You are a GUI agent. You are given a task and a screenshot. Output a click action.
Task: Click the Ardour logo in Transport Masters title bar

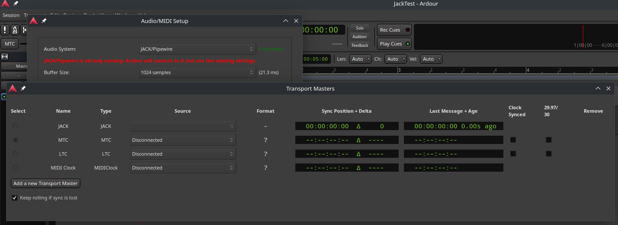[x=13, y=88]
